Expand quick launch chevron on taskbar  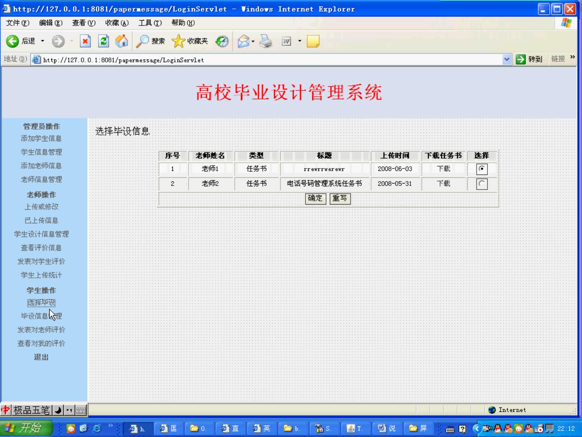click(110, 425)
